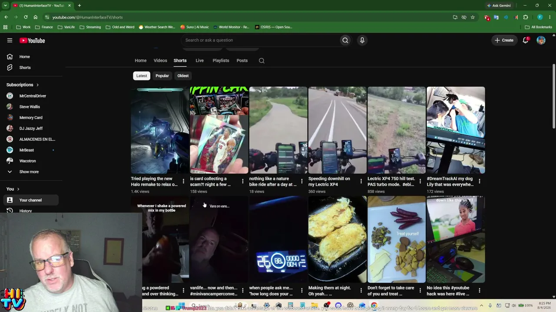The image size is (556, 312).
Task: Open the Work bookmarks folder
Action: click(x=23, y=27)
